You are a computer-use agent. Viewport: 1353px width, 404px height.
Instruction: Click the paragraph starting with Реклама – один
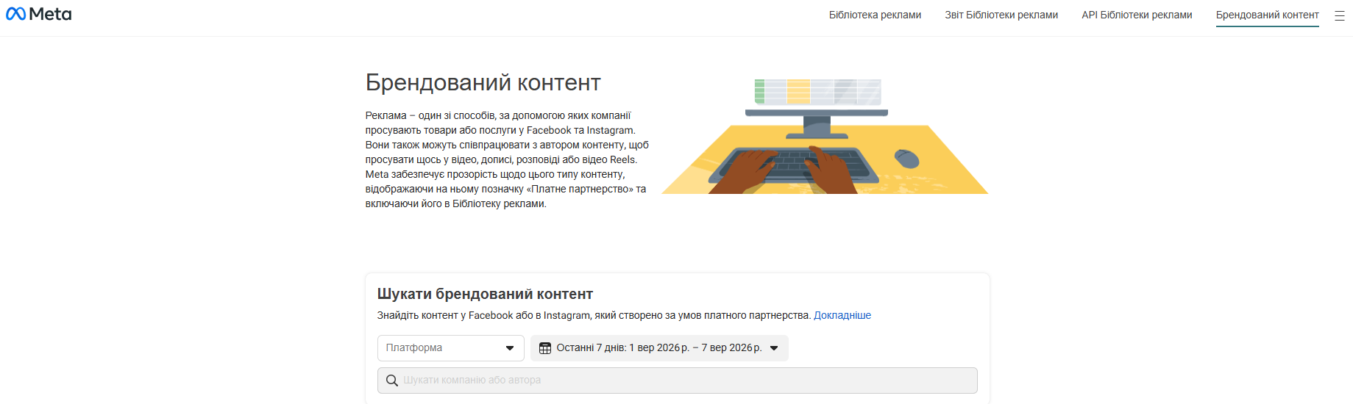[x=507, y=159]
